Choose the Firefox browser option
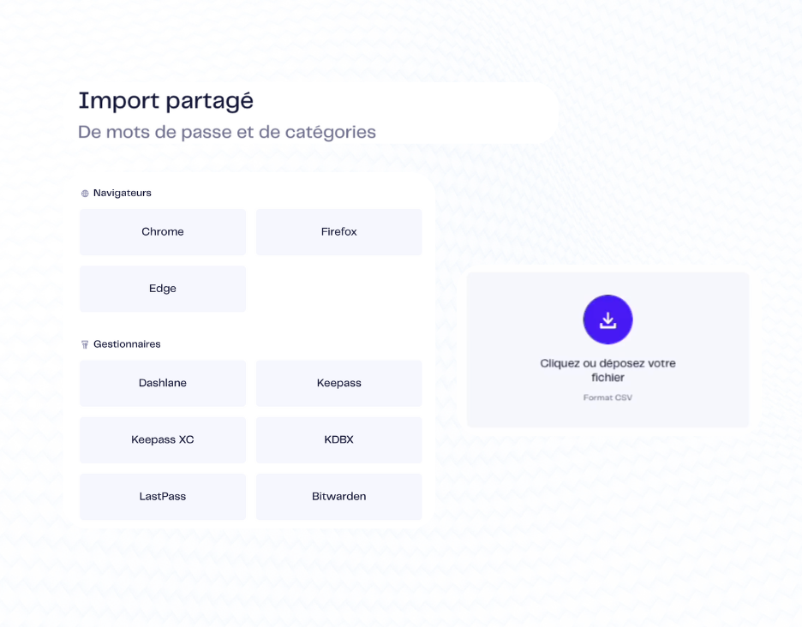802x627 pixels. pyautogui.click(x=338, y=232)
